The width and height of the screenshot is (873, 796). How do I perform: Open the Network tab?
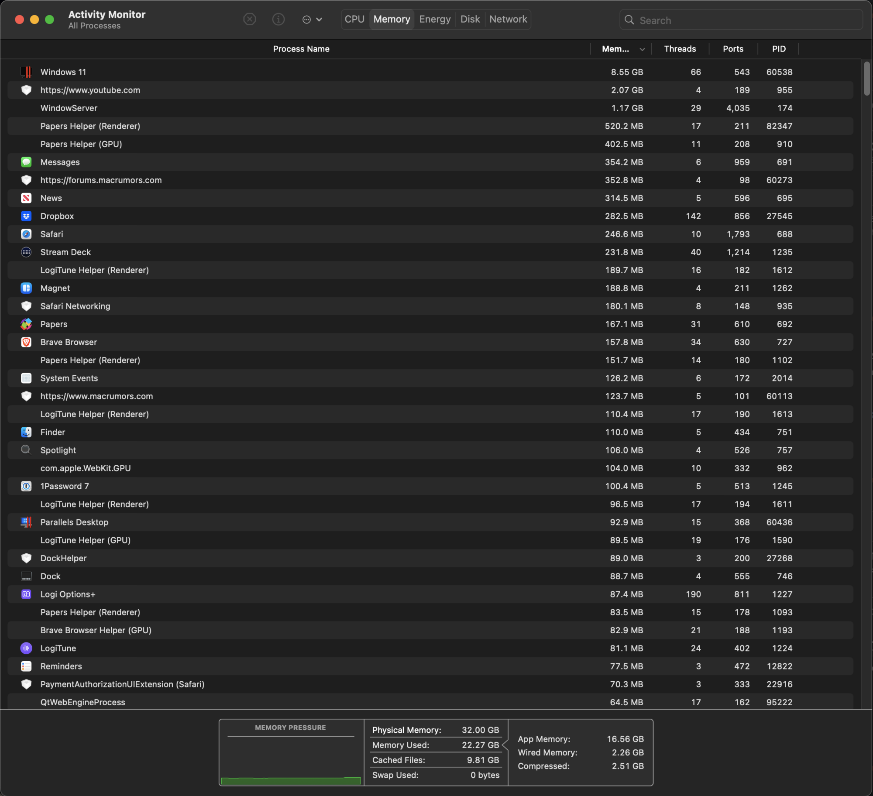point(508,19)
